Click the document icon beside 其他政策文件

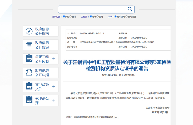pos(29,86)
